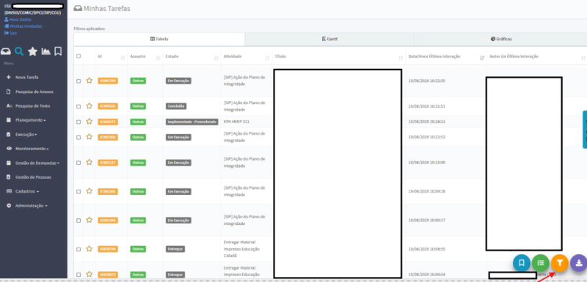
Task: Star the task updated at 10:32:55
Action: click(x=89, y=81)
